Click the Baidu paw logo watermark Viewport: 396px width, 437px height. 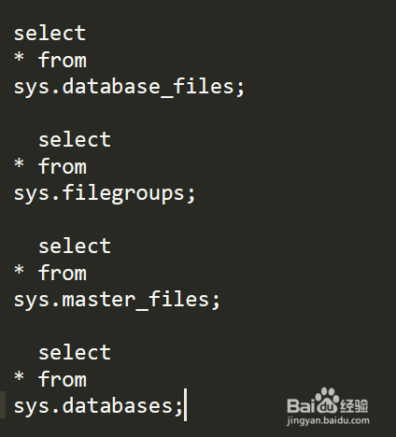click(x=328, y=401)
